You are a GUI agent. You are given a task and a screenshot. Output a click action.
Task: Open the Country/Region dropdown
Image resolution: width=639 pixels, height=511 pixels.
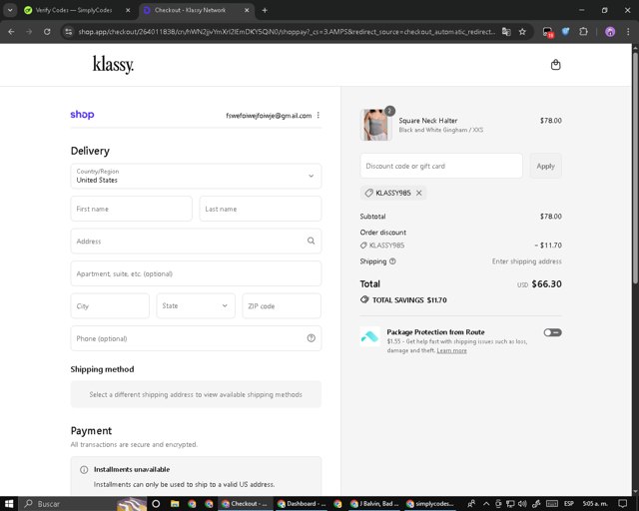tap(196, 176)
